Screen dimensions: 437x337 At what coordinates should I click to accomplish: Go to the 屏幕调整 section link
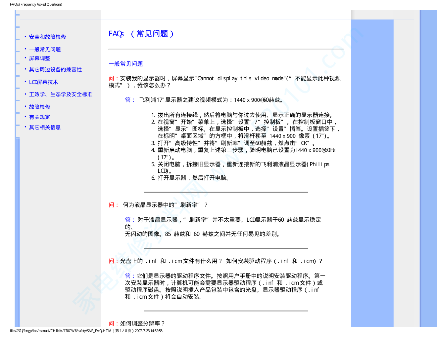(39, 58)
